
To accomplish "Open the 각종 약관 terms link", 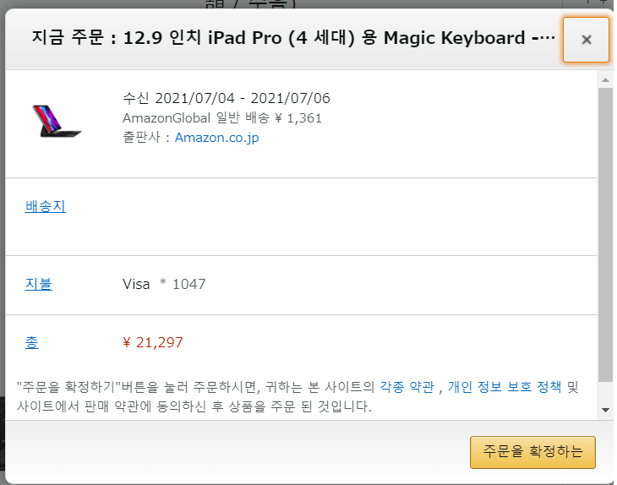I will [407, 387].
